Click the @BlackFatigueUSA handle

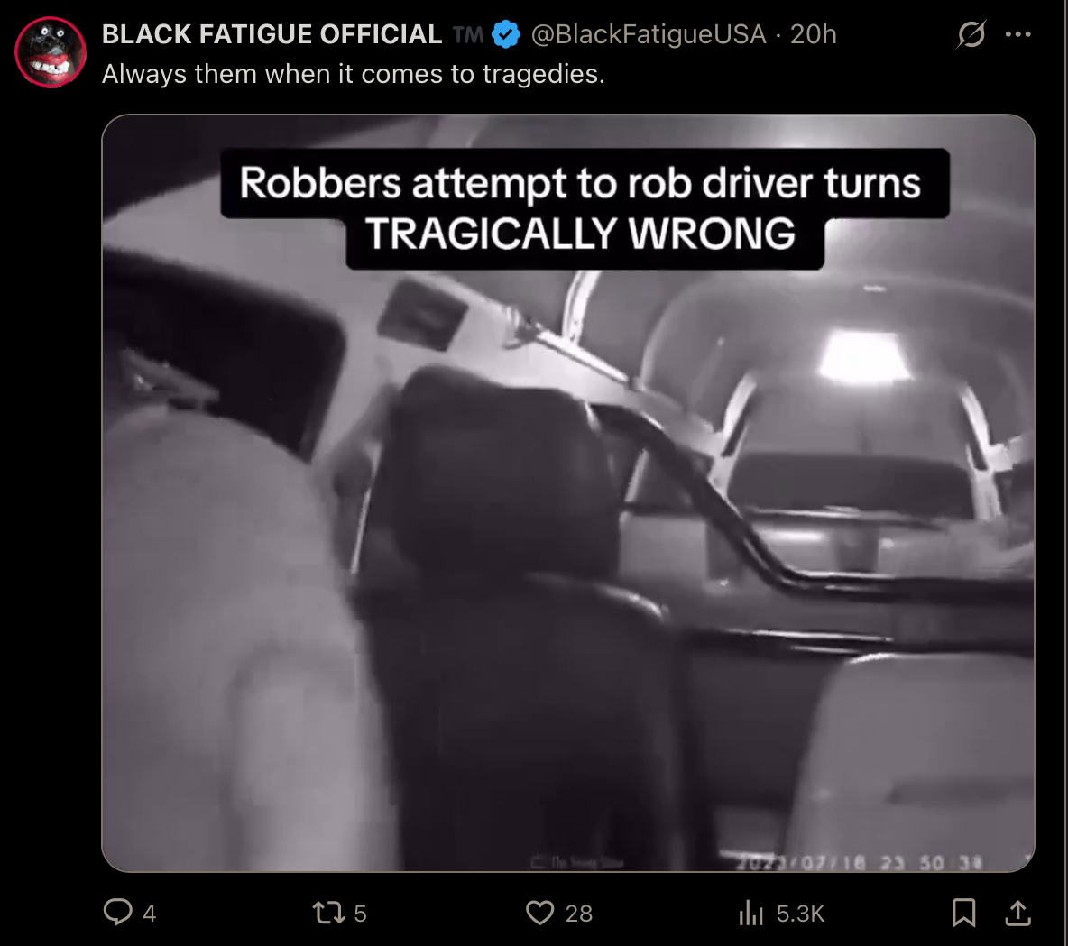(x=649, y=34)
